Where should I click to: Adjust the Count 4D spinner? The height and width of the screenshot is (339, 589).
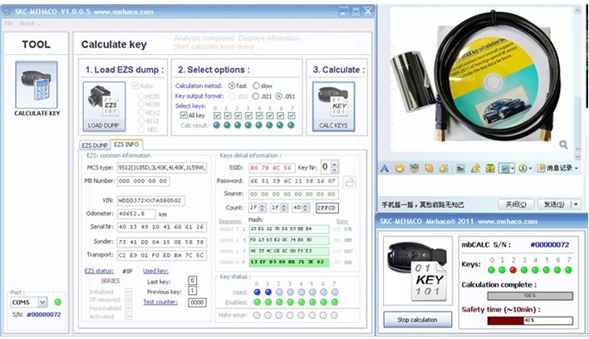[x=307, y=208]
